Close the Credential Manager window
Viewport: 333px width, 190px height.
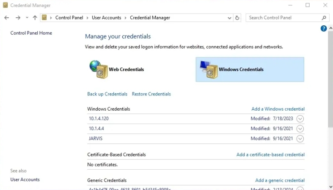click(325, 5)
